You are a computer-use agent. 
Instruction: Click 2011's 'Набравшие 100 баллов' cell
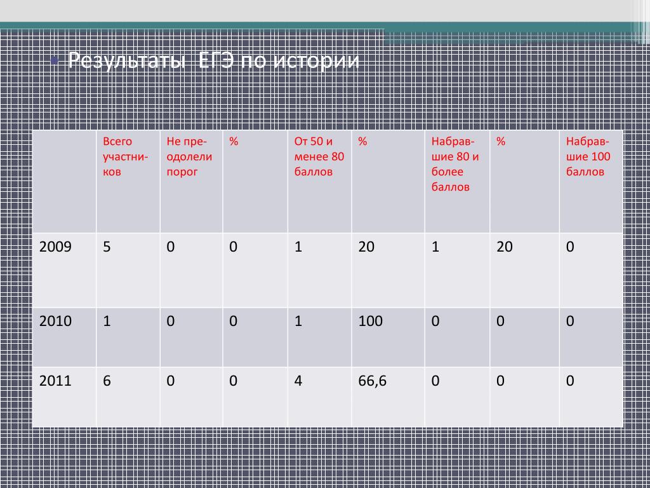pos(591,396)
